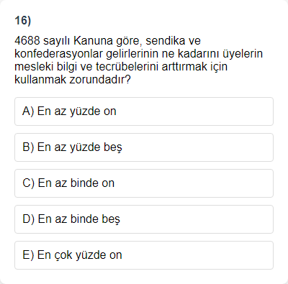Click the phrase 'kullanmak zorundadır?' in question

tap(73, 80)
